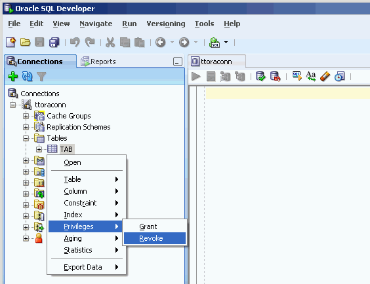
Task: Click the To Upper/Lower Aa icon
Action: pos(311,77)
